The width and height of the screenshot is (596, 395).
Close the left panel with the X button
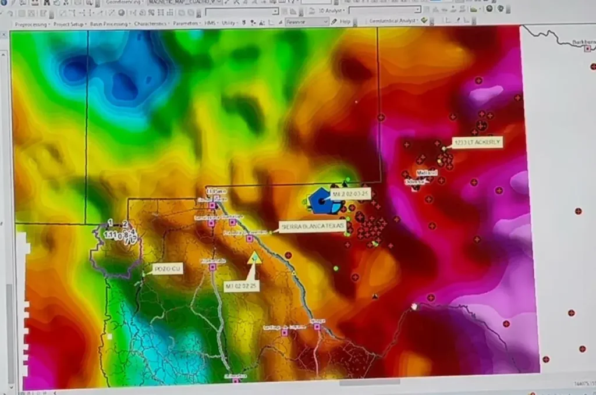click(4, 35)
